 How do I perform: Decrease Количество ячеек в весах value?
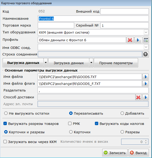click(146, 143)
